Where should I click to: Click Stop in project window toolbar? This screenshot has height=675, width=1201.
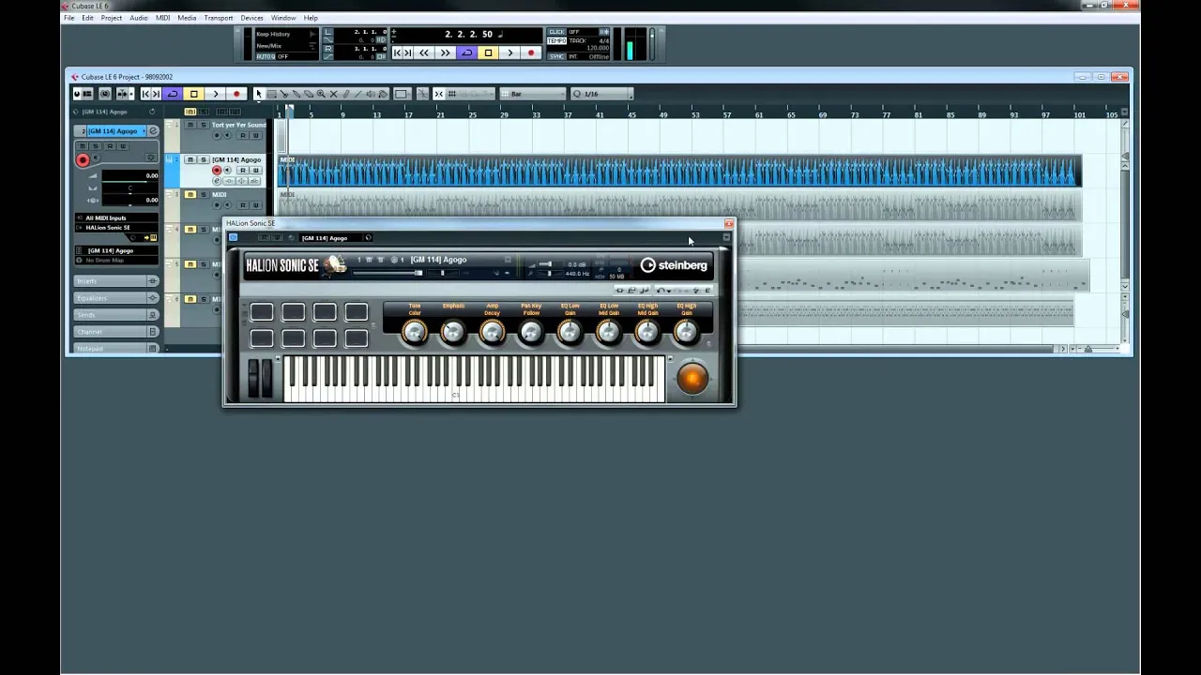(193, 94)
